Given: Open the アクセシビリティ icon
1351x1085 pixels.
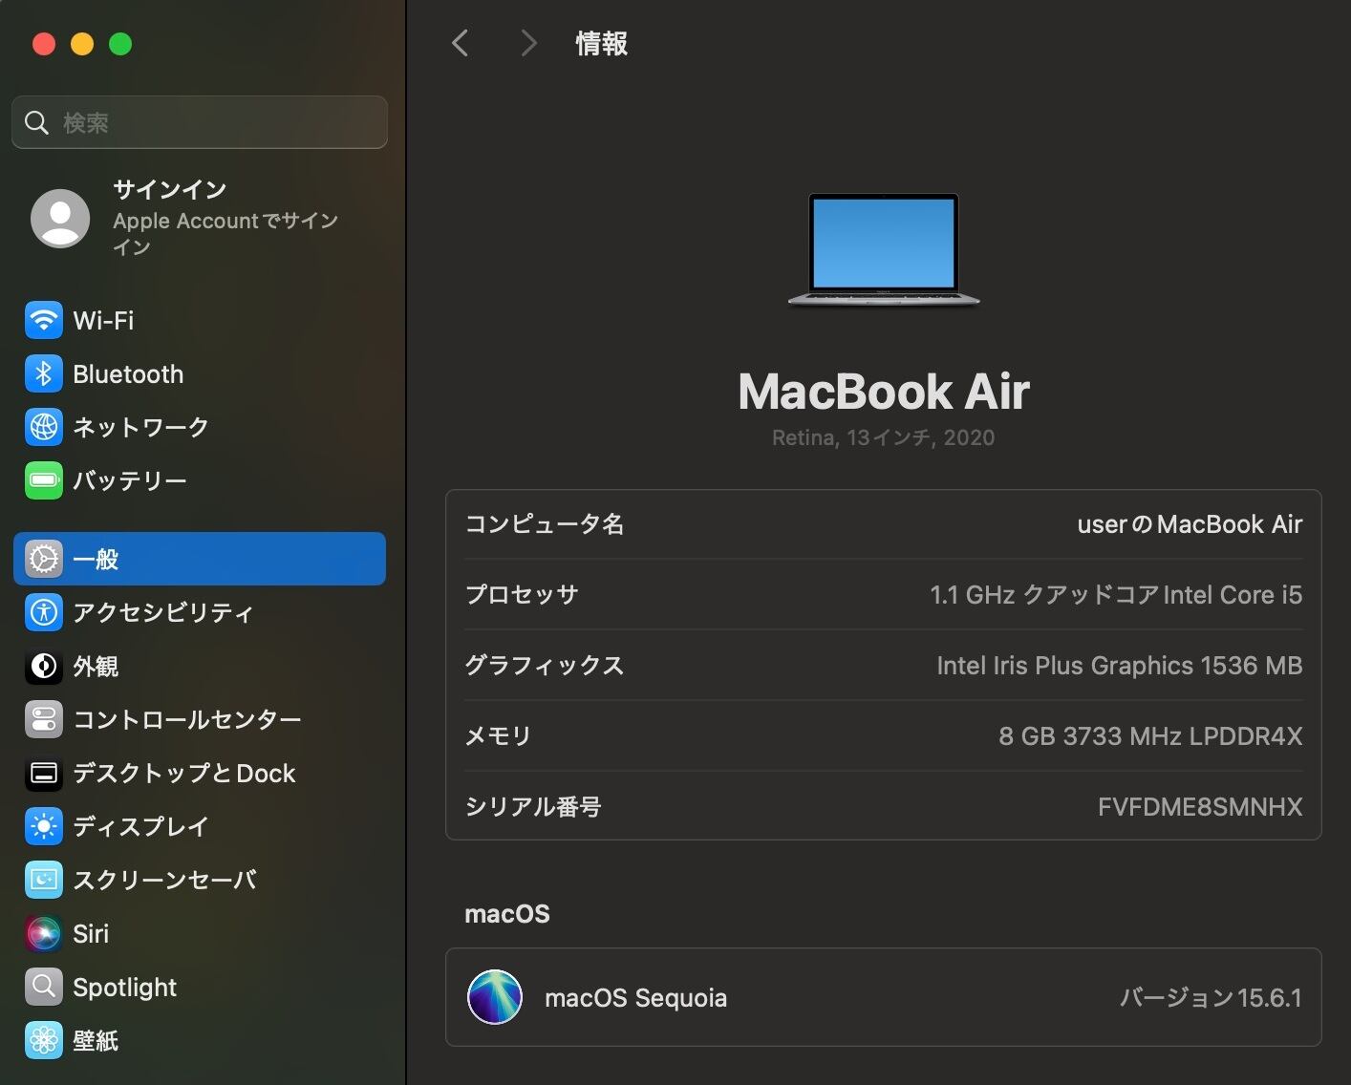Looking at the screenshot, I should tap(44, 612).
